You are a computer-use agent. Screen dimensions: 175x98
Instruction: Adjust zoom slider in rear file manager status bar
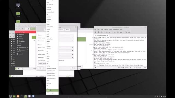click(x=70, y=76)
